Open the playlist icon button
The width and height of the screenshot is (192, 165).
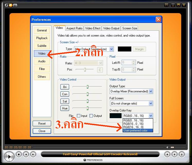[182, 154]
